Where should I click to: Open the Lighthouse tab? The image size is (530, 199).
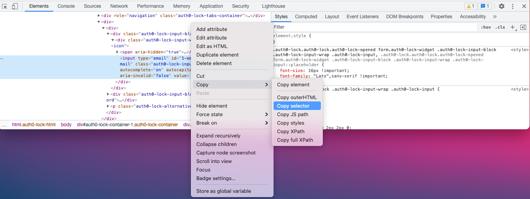click(x=274, y=6)
